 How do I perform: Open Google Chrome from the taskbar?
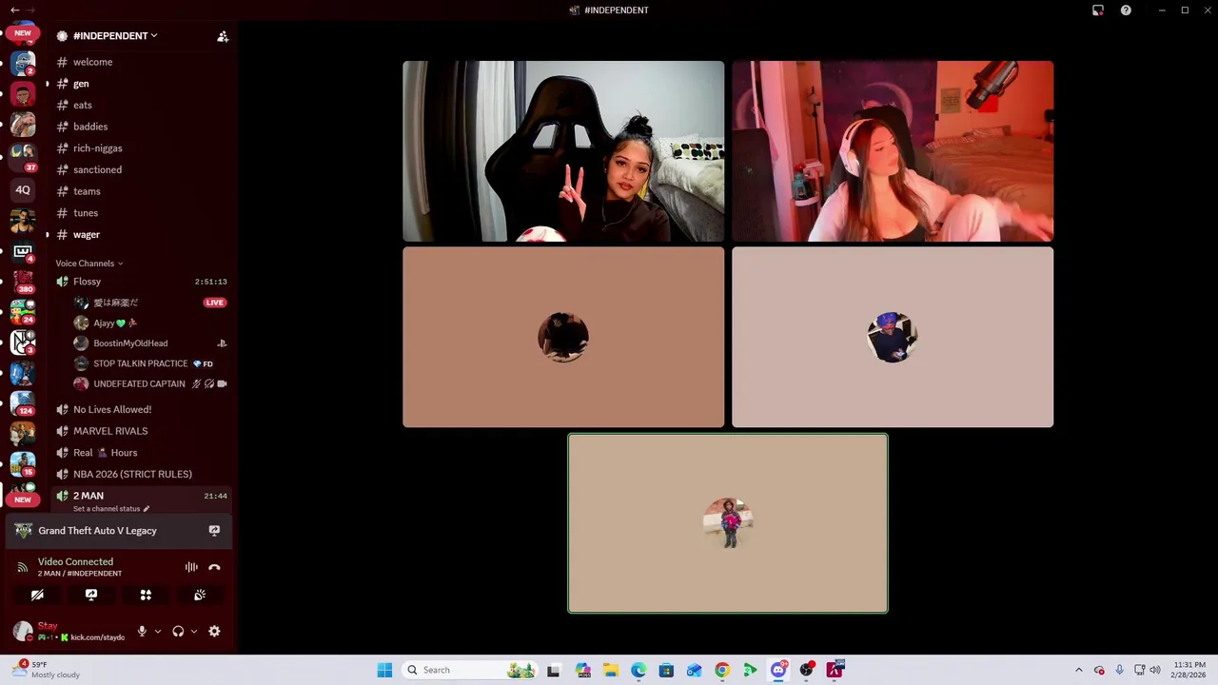pyautogui.click(x=722, y=670)
